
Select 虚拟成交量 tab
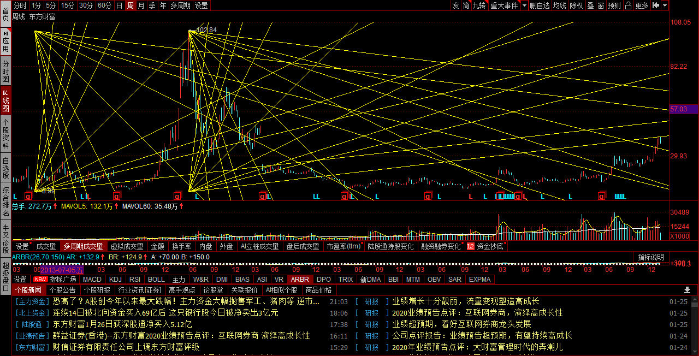pos(128,246)
